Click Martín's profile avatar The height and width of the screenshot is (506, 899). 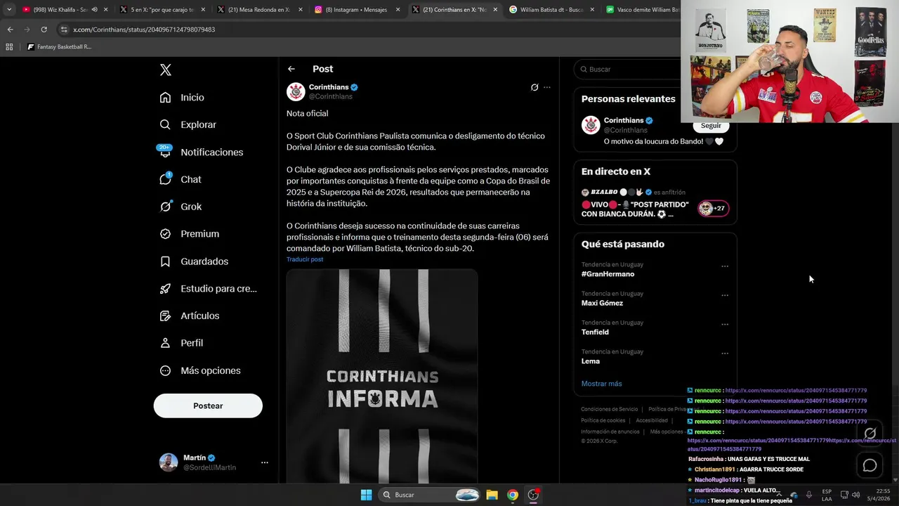pos(169,462)
